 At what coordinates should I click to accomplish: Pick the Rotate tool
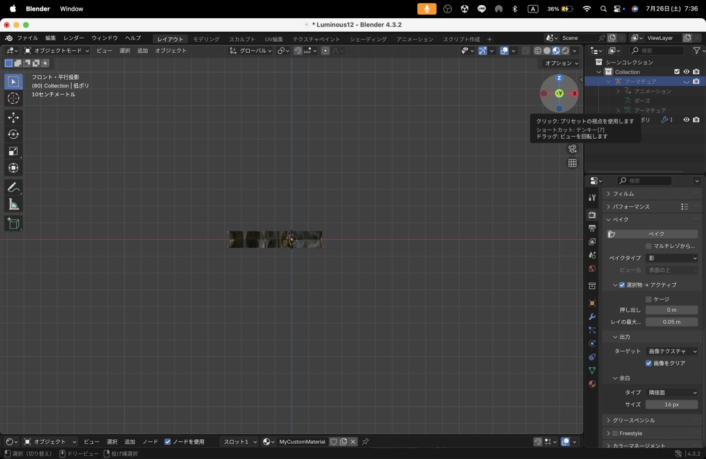pyautogui.click(x=13, y=134)
